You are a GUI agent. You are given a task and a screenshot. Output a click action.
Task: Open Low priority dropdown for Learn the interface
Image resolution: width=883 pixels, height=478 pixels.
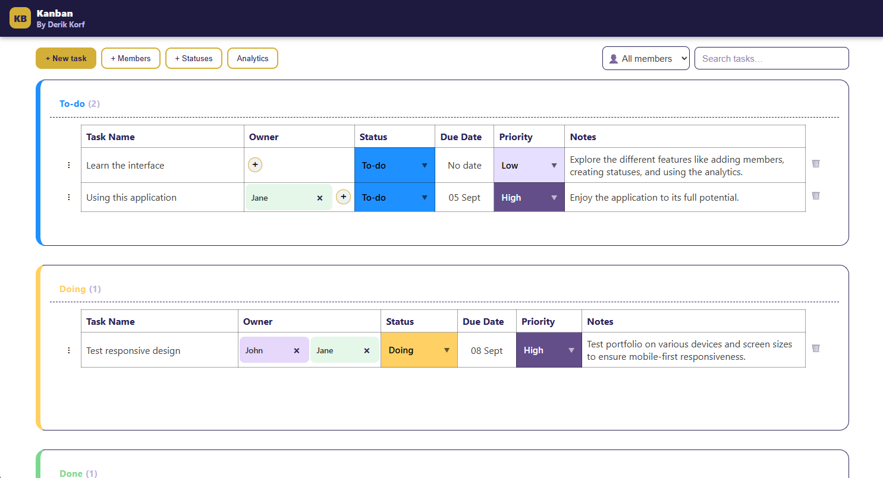coord(529,165)
